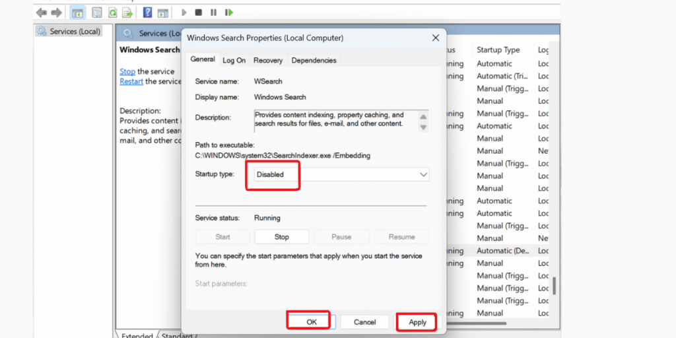
Task: Click the Start button under Service status
Action: [x=222, y=237]
